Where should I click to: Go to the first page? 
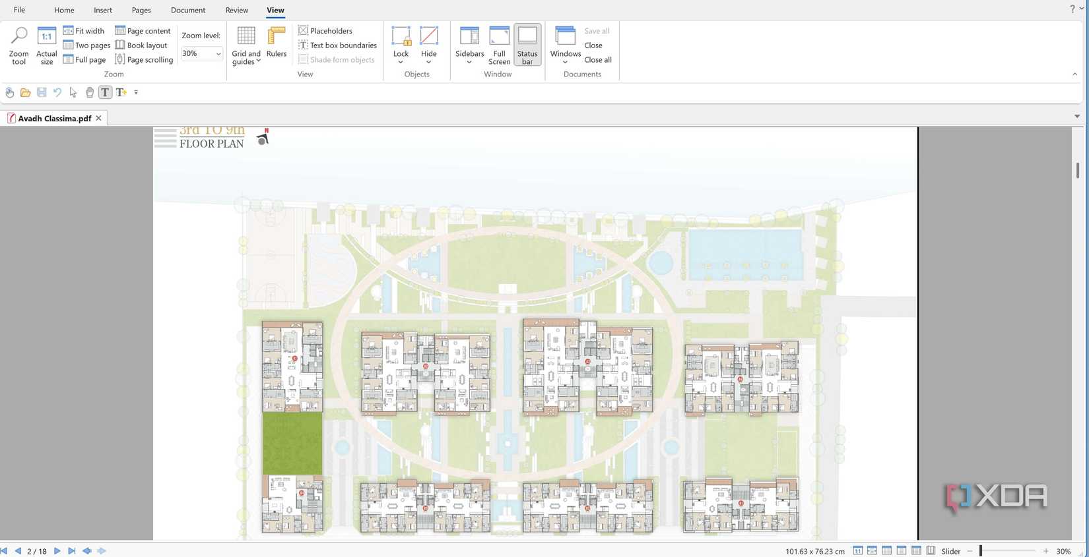pos(4,551)
